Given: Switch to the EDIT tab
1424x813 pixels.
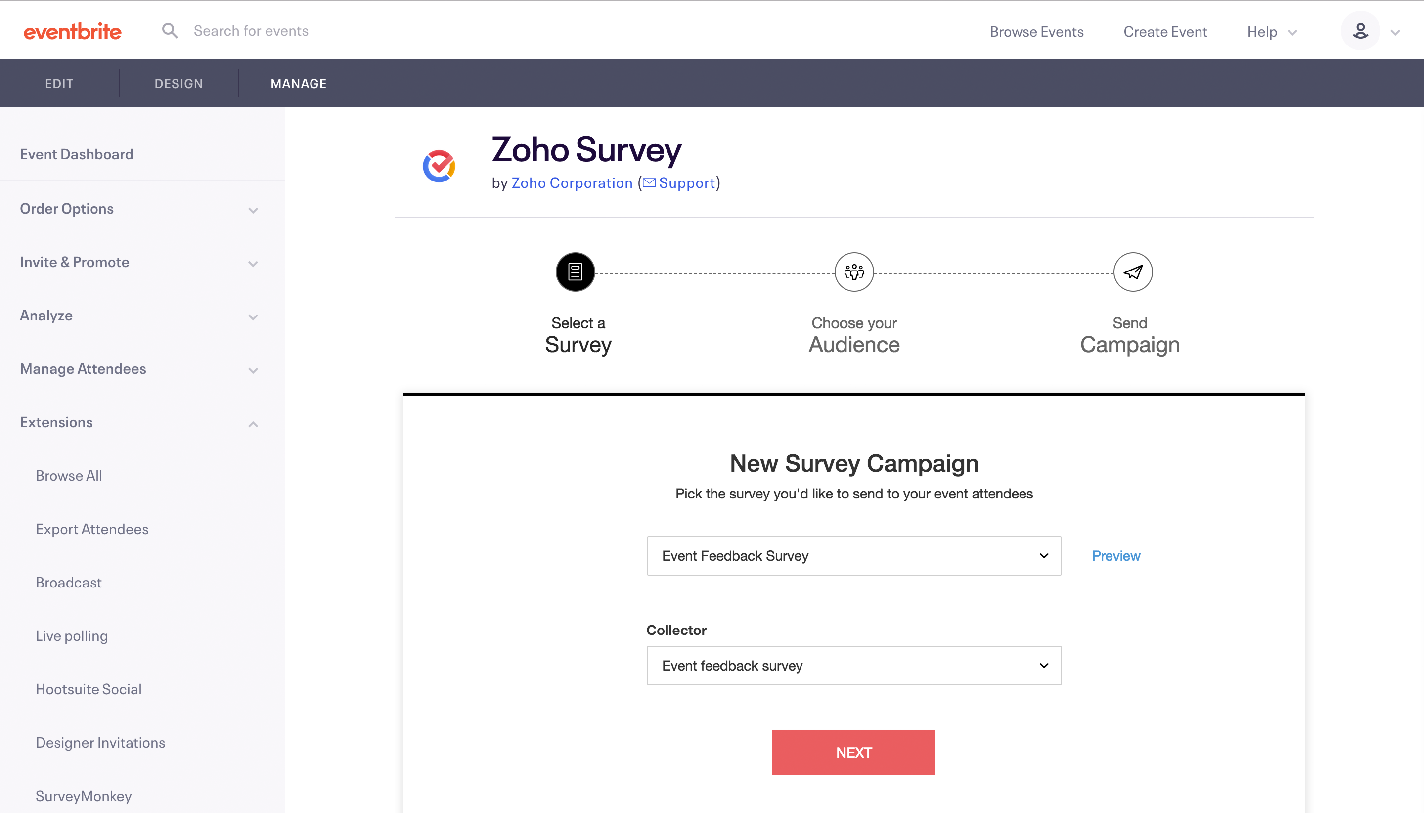Looking at the screenshot, I should 59,83.
